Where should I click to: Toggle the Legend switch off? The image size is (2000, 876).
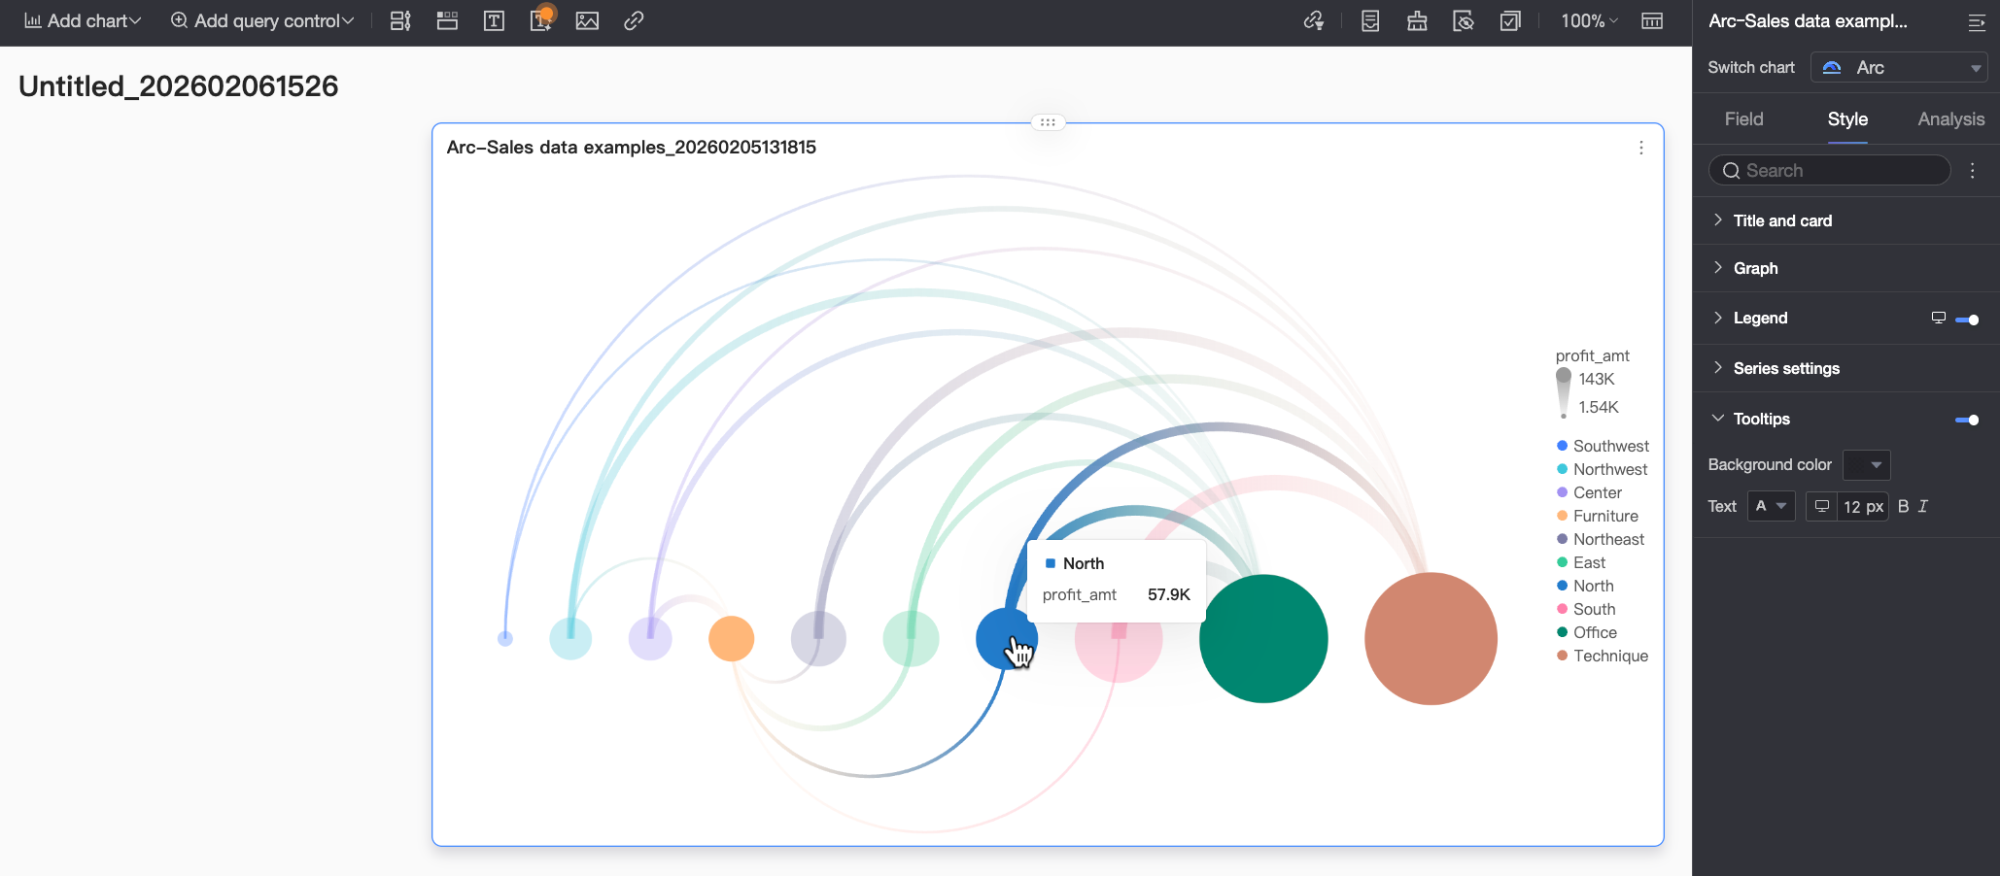[x=1967, y=319]
